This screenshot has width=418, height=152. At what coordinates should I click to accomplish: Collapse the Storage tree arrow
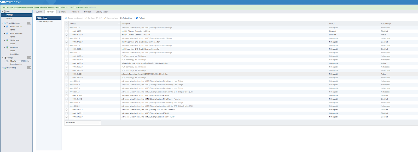pyautogui.click(x=3, y=58)
